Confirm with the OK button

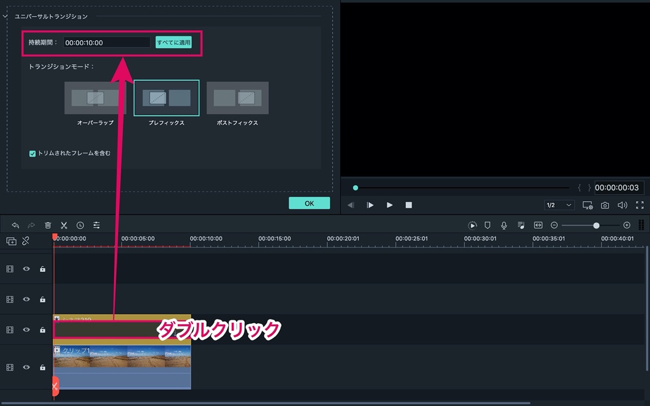309,203
